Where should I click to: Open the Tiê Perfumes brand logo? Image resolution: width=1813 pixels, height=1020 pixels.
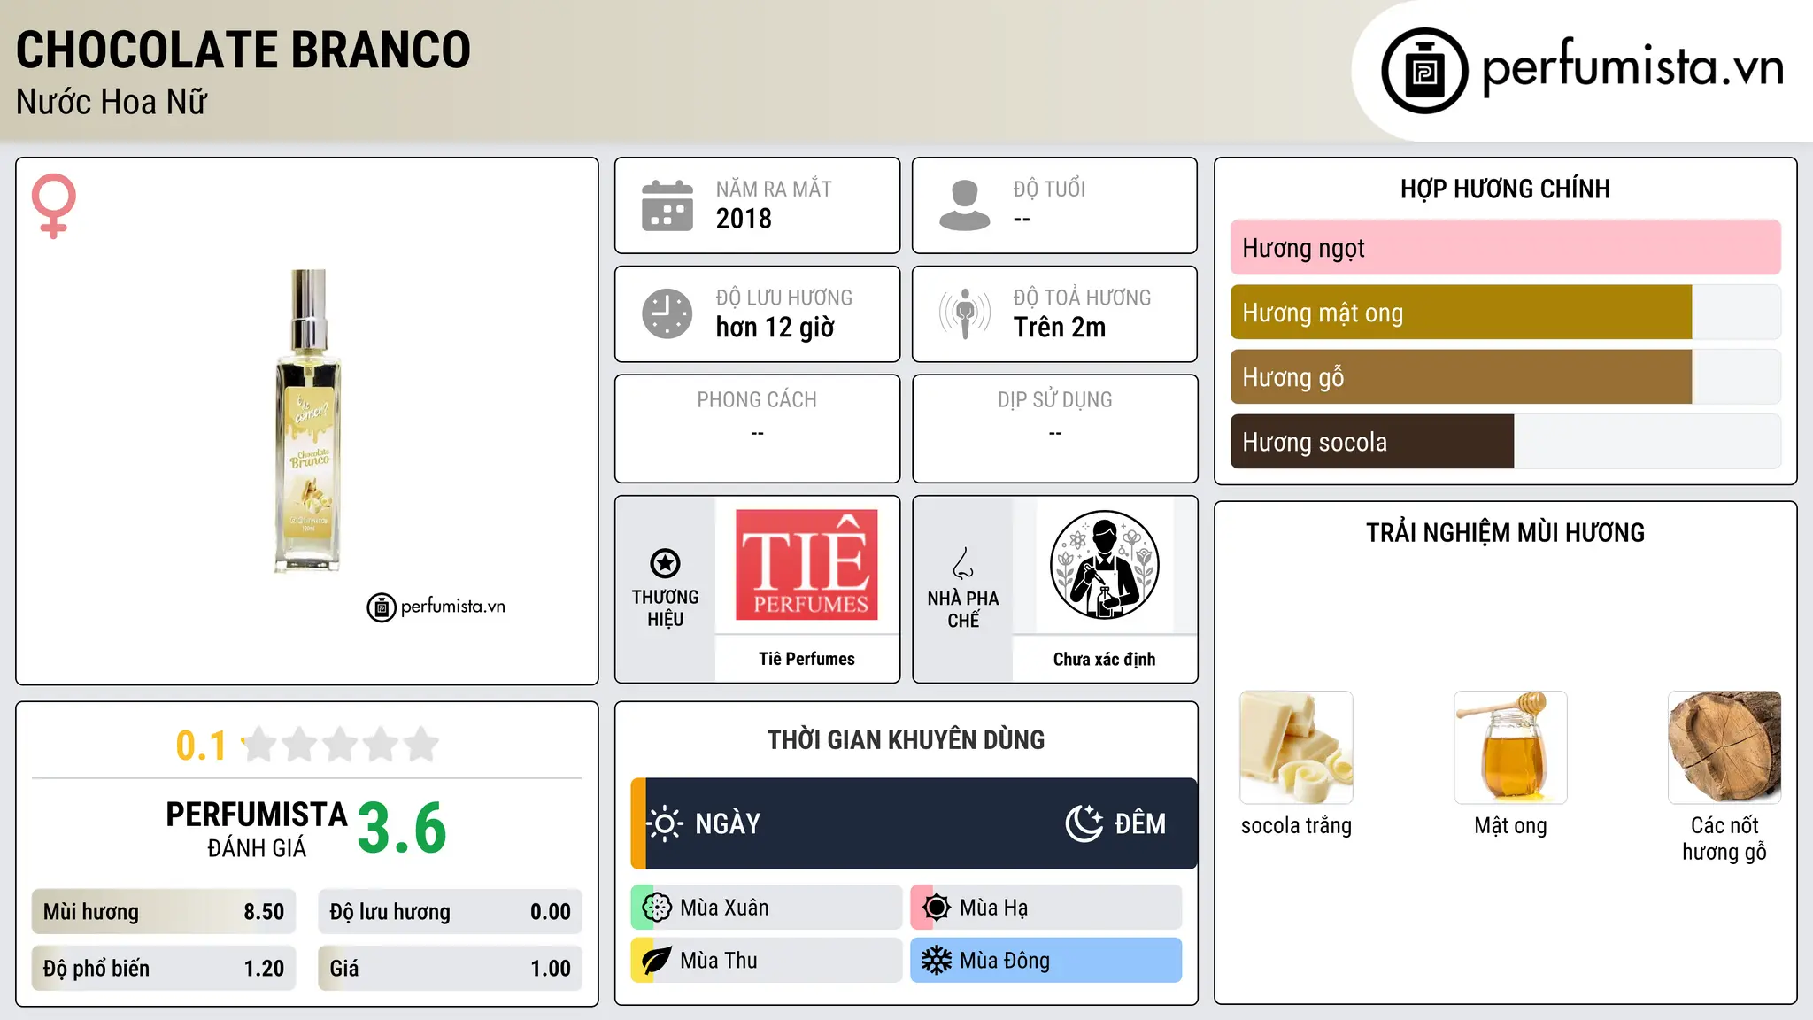(806, 565)
